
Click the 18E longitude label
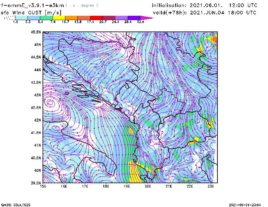click(106, 186)
